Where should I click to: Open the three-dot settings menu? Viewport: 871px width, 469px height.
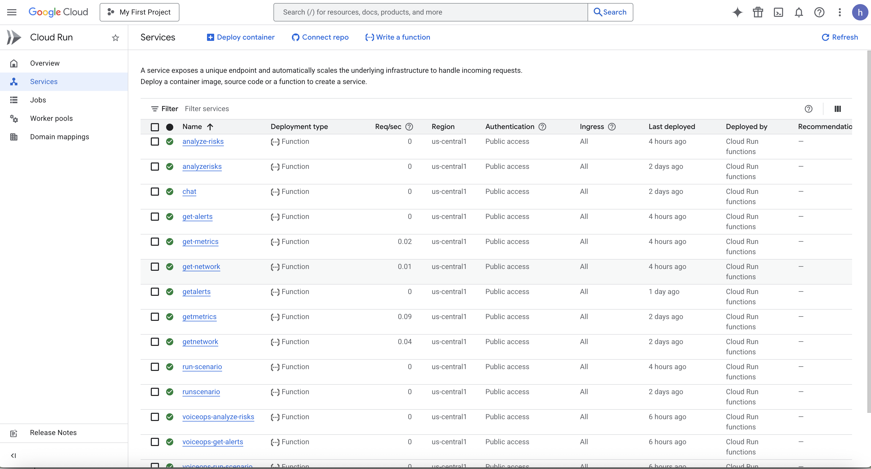coord(840,13)
